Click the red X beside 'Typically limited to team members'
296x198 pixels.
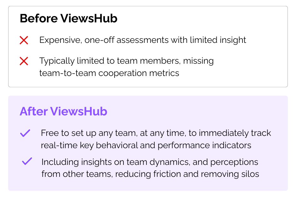(24, 61)
